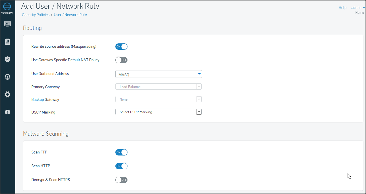Open the reports chart icon in sidebar
The width and height of the screenshot is (366, 194).
point(7,42)
